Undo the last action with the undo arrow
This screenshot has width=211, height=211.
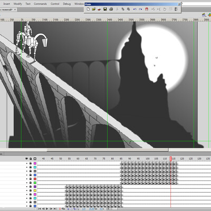[135, 9]
